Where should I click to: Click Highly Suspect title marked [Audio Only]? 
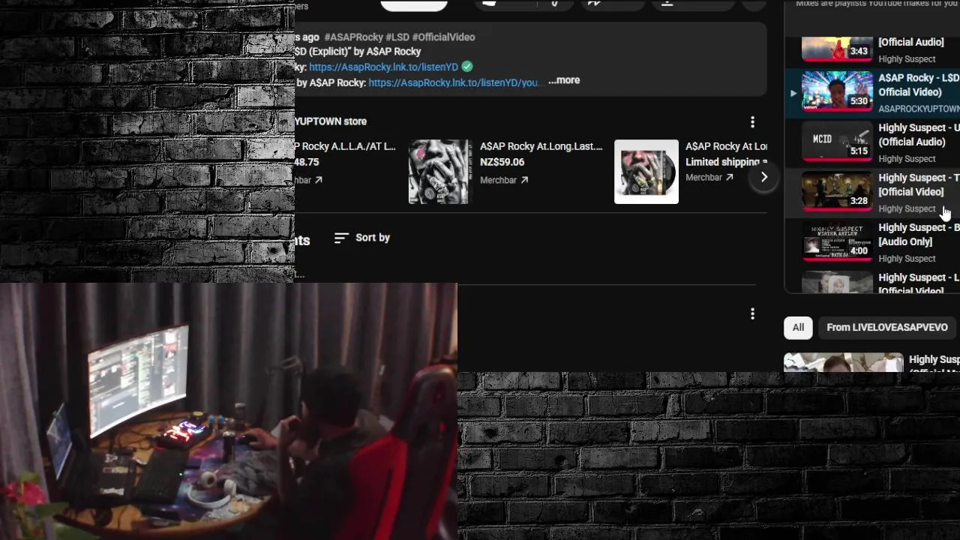(919, 235)
